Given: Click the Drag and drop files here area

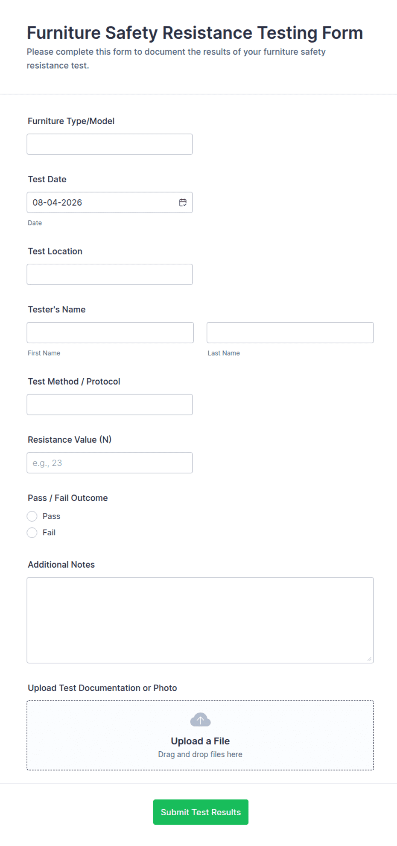Looking at the screenshot, I should tap(200, 754).
